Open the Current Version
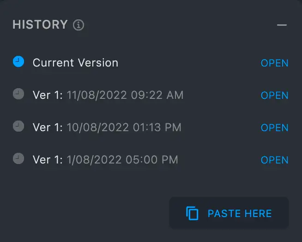Viewport: 302px width, 242px height. (274, 63)
